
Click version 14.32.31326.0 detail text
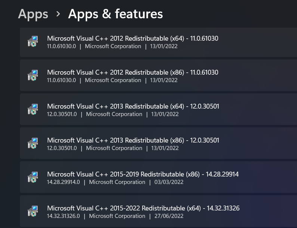coord(63,216)
